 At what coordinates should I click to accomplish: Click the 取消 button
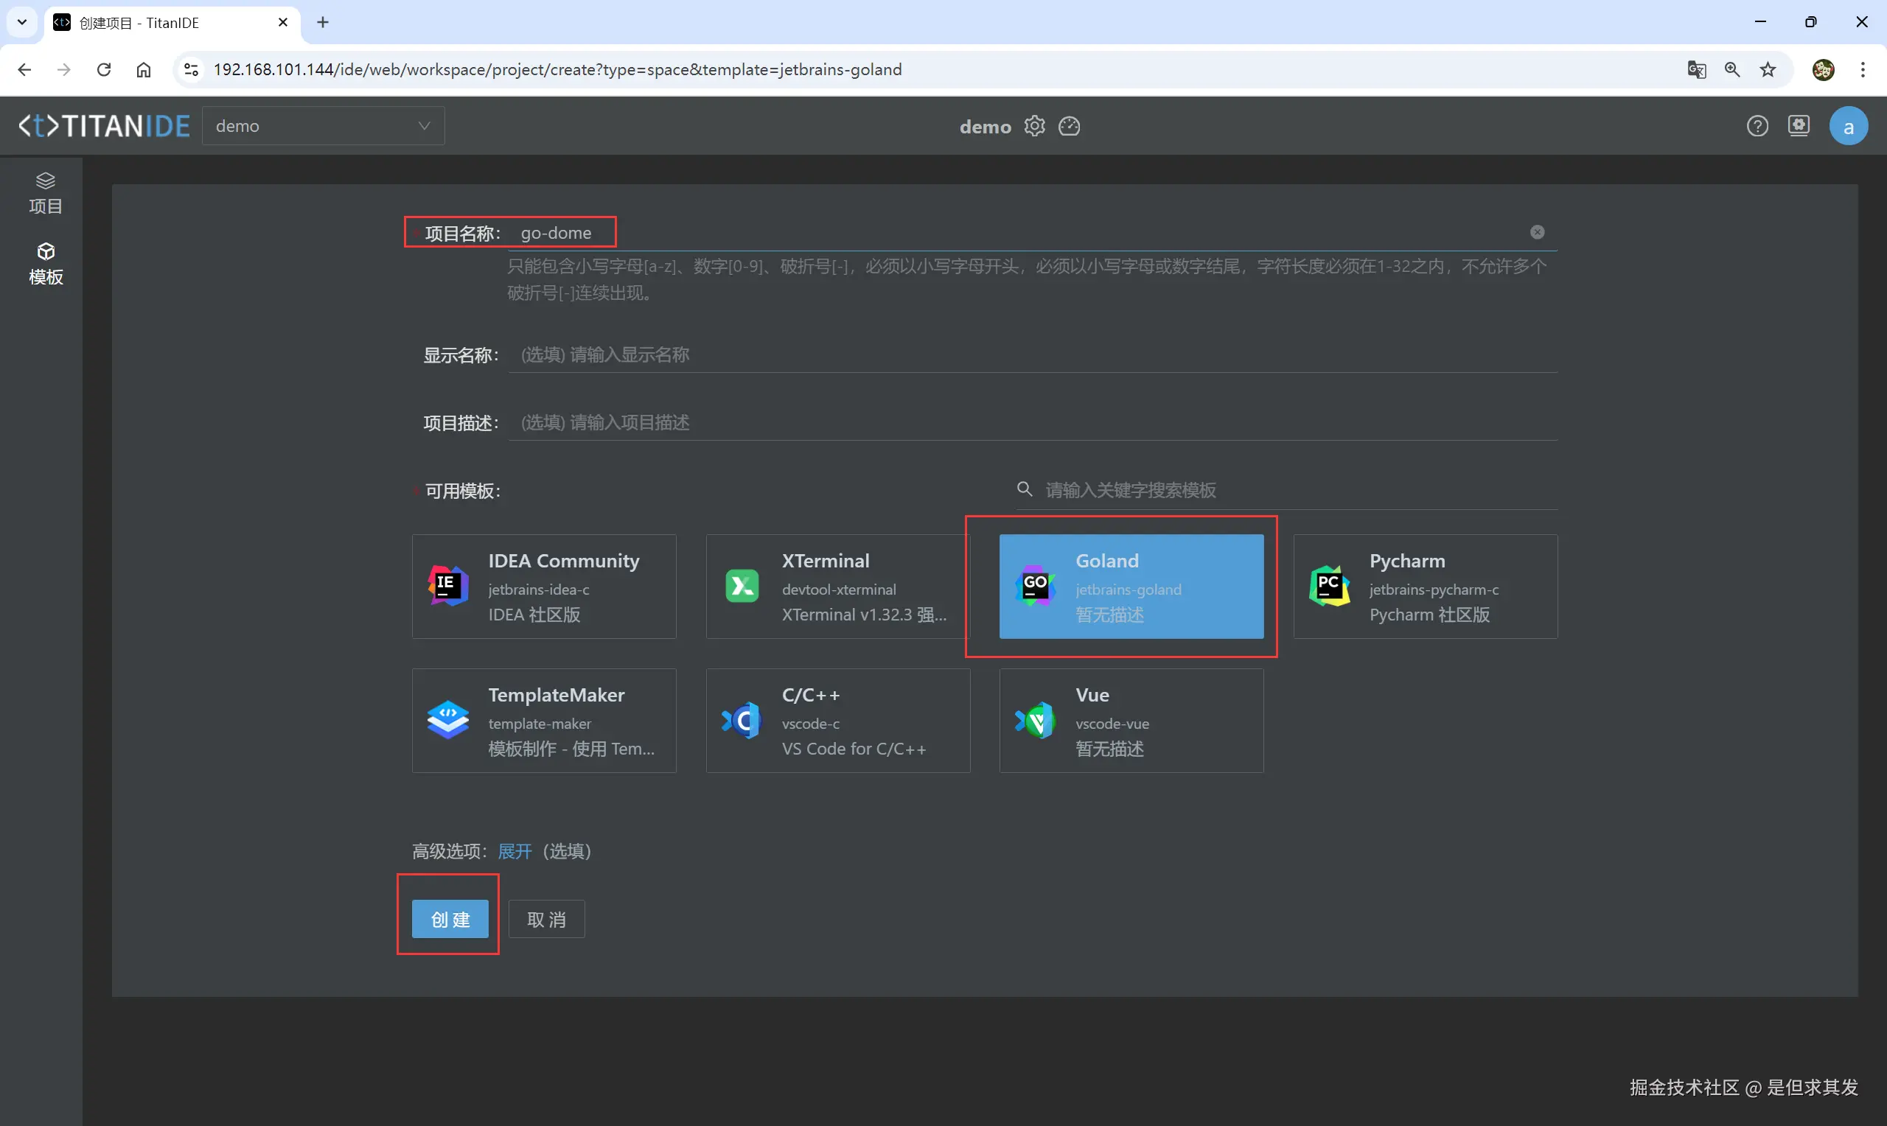(x=546, y=920)
